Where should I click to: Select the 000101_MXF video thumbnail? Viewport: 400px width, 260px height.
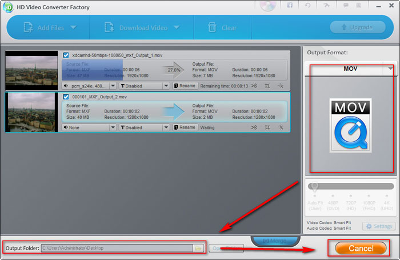pos(31,112)
